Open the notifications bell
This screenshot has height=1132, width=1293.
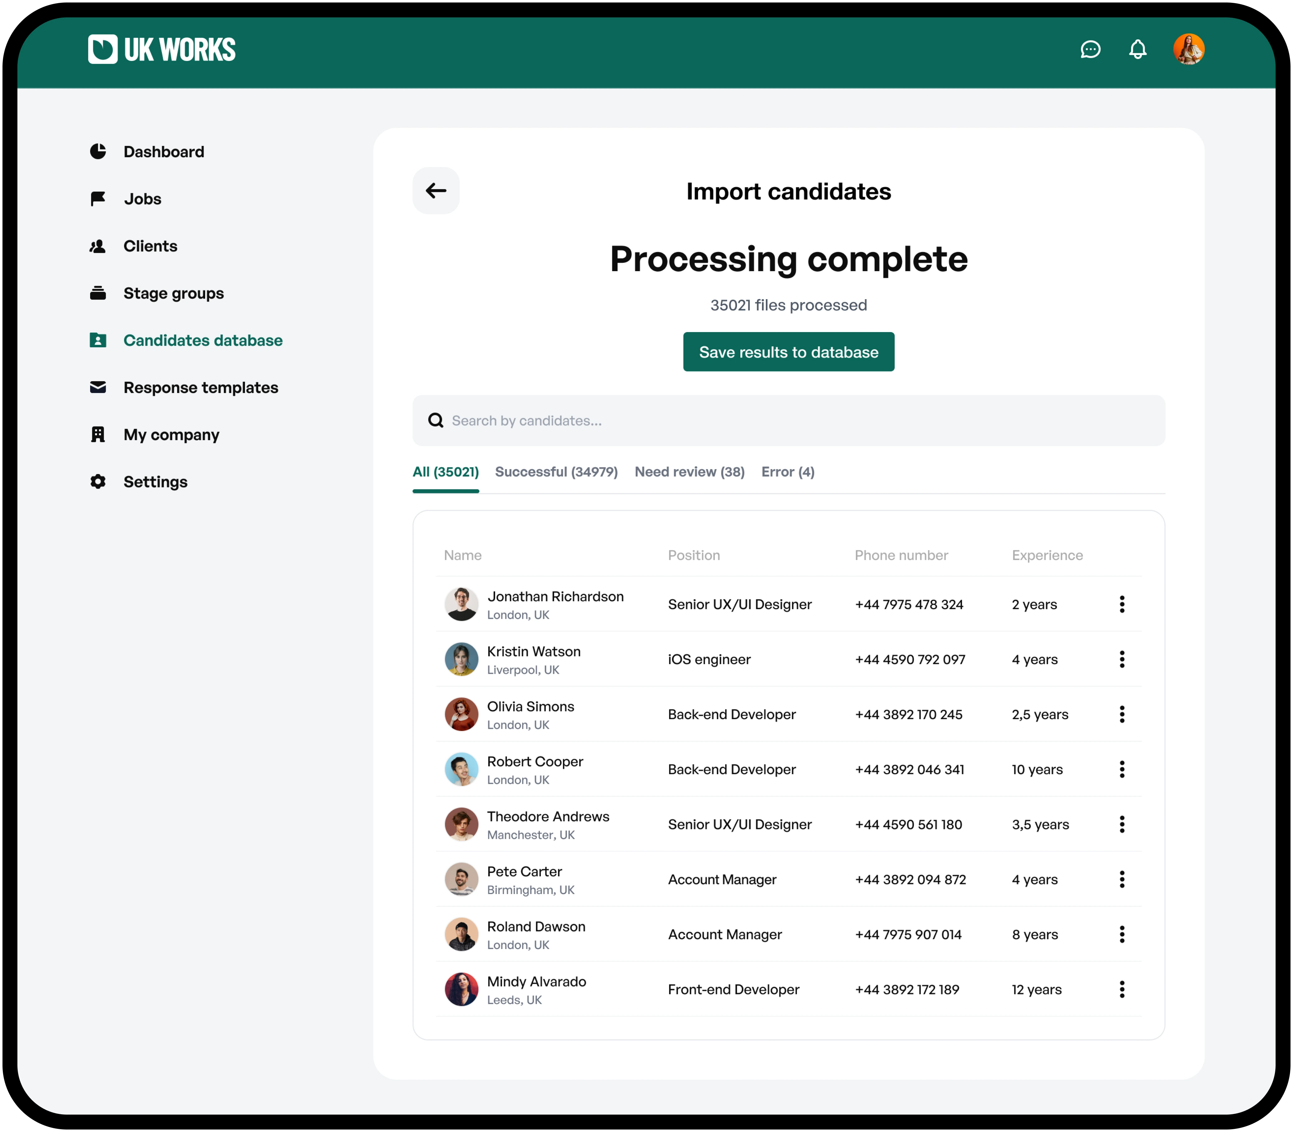[1138, 49]
